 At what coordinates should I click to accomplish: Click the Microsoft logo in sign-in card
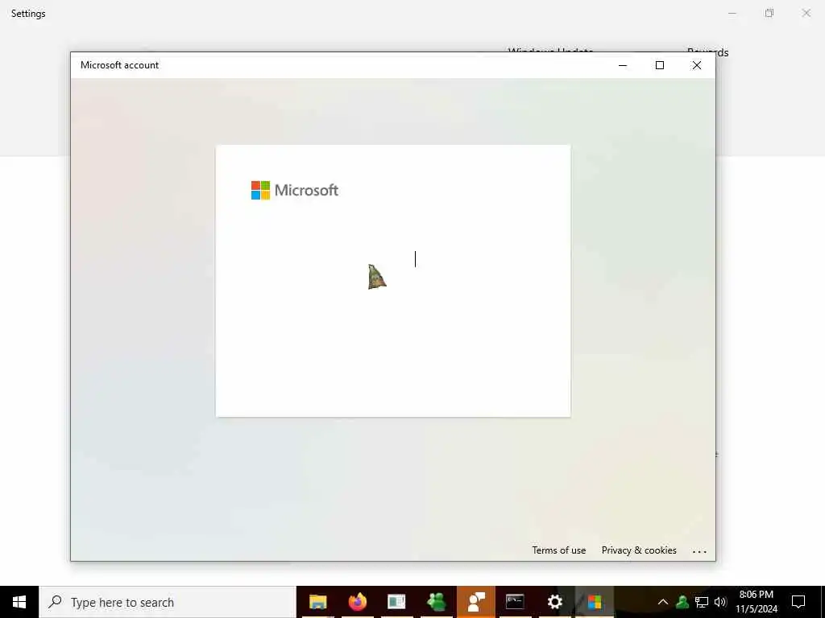[x=295, y=190]
